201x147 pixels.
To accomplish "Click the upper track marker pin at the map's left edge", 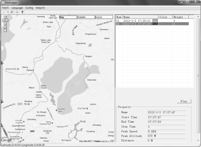I will 2,63.
